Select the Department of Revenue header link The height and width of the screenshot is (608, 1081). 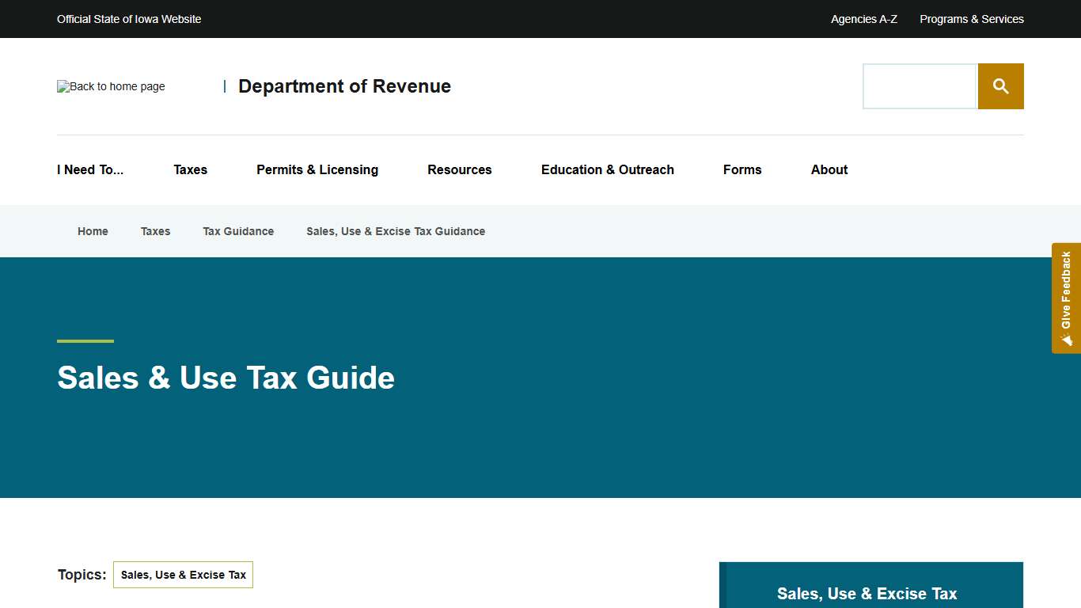(x=344, y=86)
